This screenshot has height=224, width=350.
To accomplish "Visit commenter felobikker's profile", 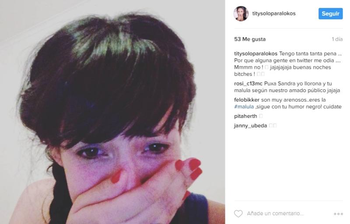I will pyautogui.click(x=247, y=100).
